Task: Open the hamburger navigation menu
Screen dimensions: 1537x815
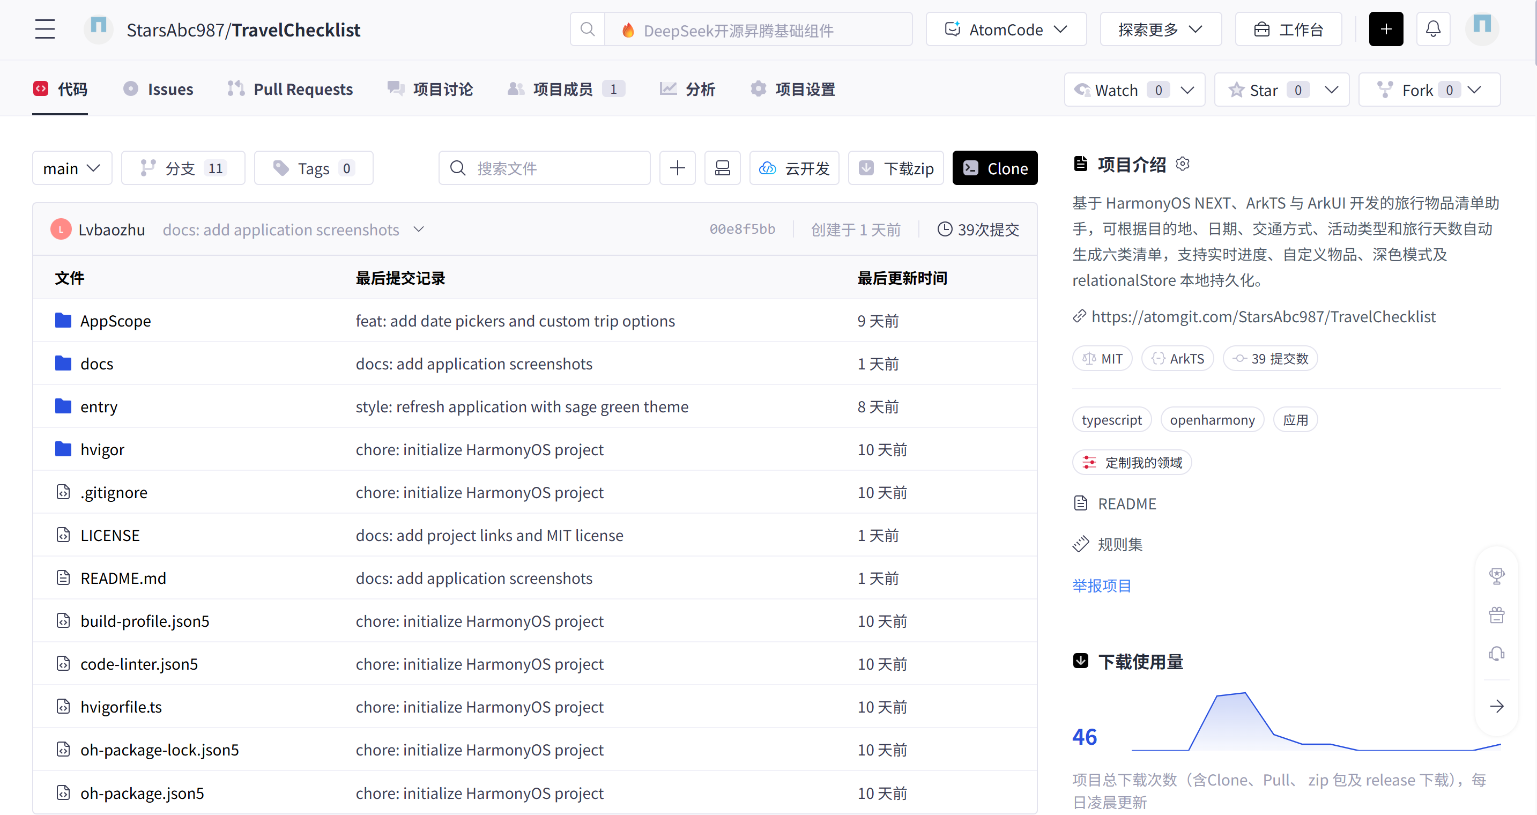Action: [44, 29]
